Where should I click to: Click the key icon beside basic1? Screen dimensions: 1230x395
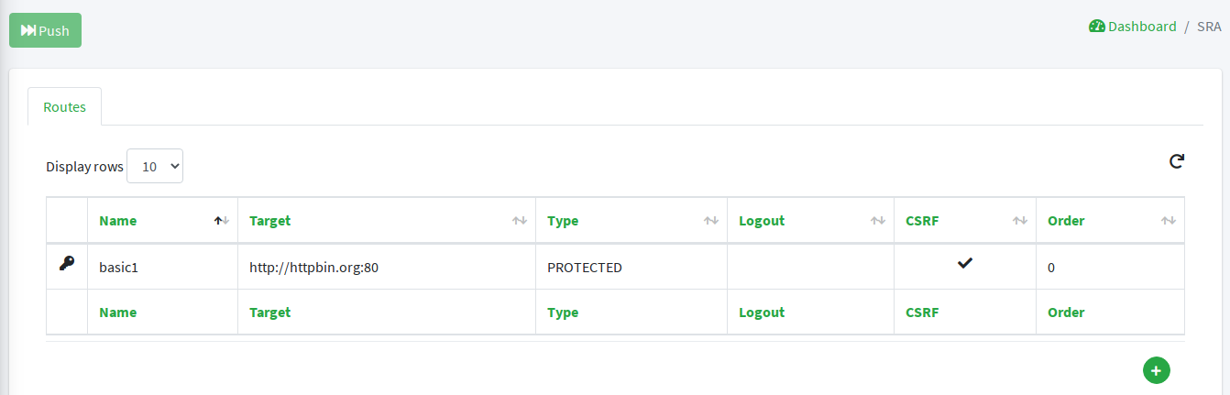67,264
